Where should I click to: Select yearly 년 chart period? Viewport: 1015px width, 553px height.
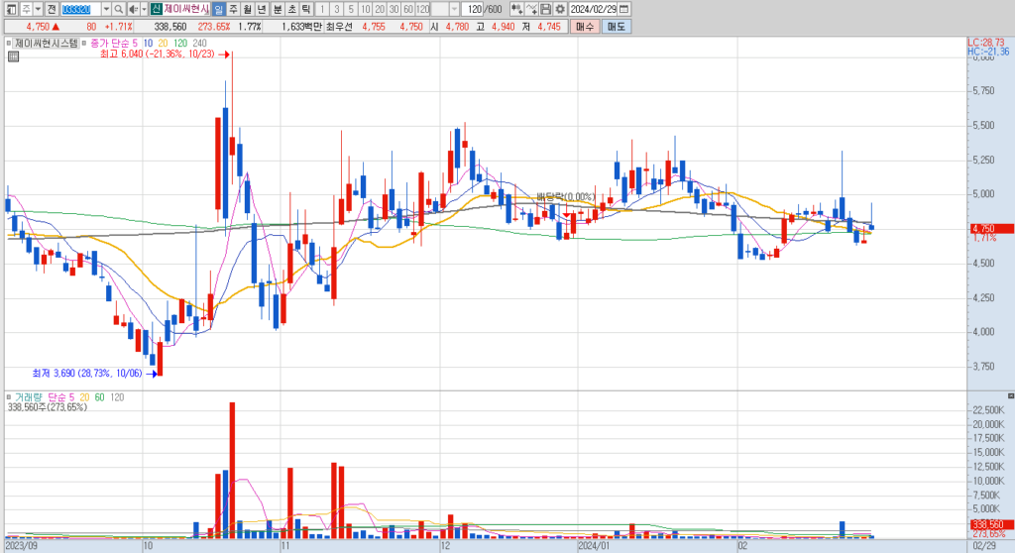pos(262,9)
